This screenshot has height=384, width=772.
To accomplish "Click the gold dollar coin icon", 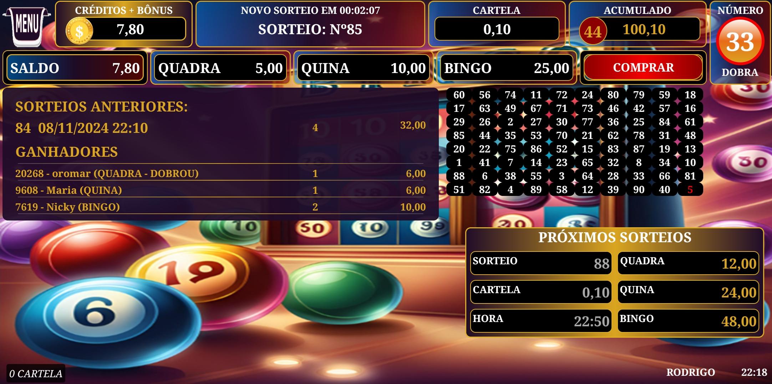I will [79, 31].
